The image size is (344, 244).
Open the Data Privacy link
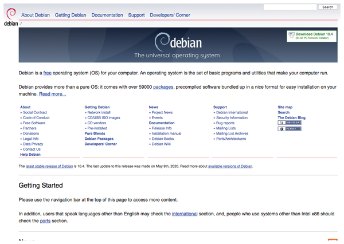tap(33, 144)
